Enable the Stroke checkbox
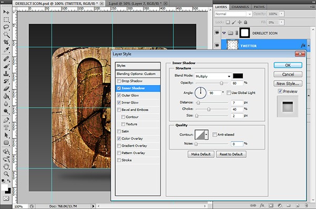316x209 pixels. 119,160
